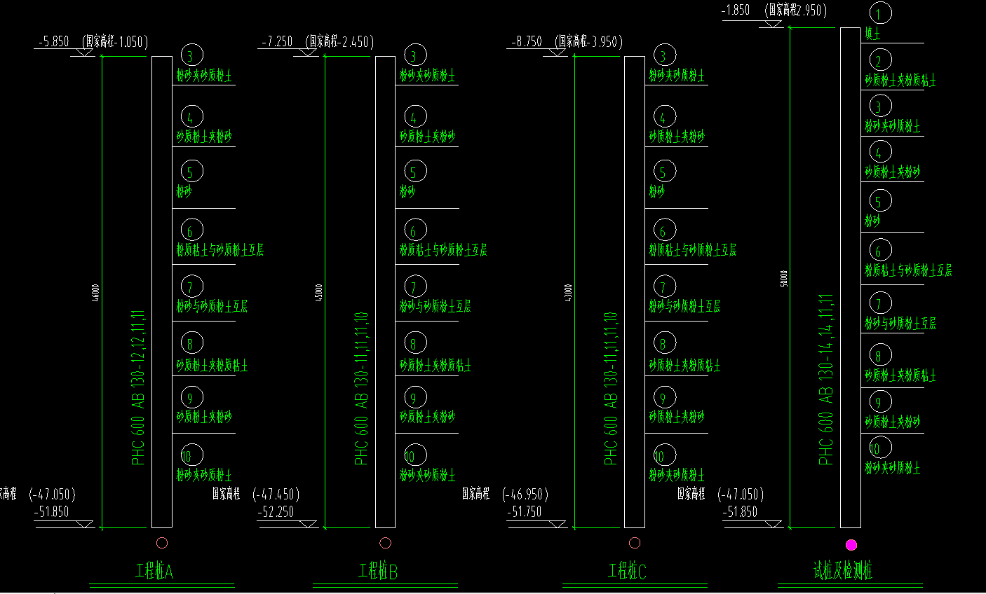
Task: Select top elevation text -8.750
Action: (x=527, y=41)
